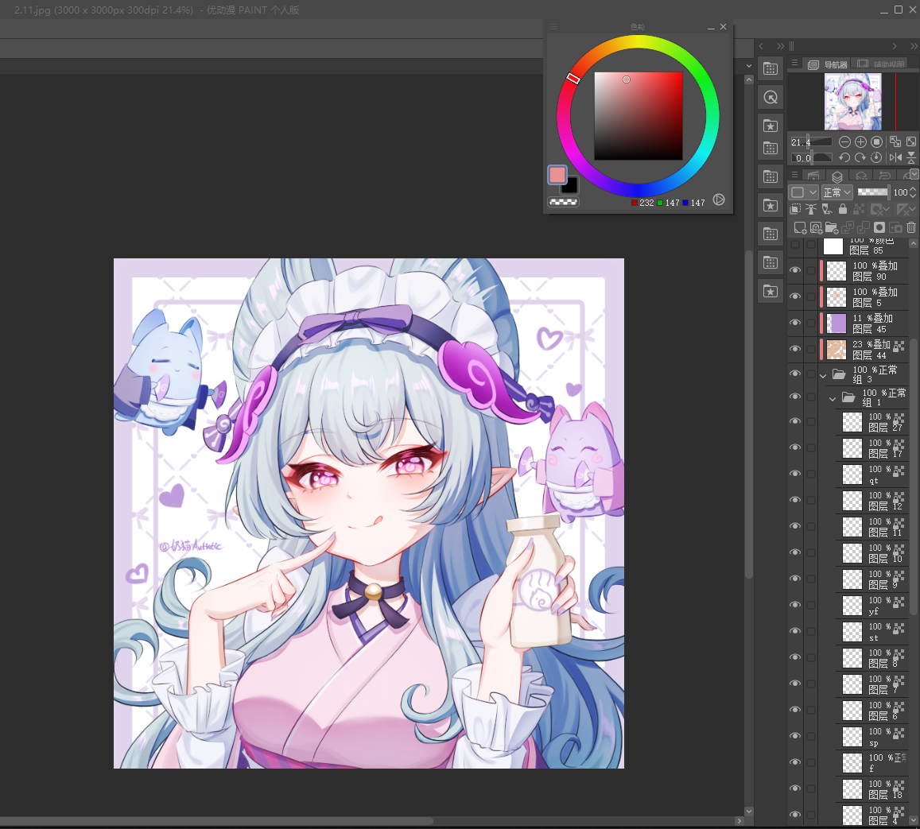Image resolution: width=920 pixels, height=829 pixels.
Task: Create a new layer folder
Action: click(832, 227)
